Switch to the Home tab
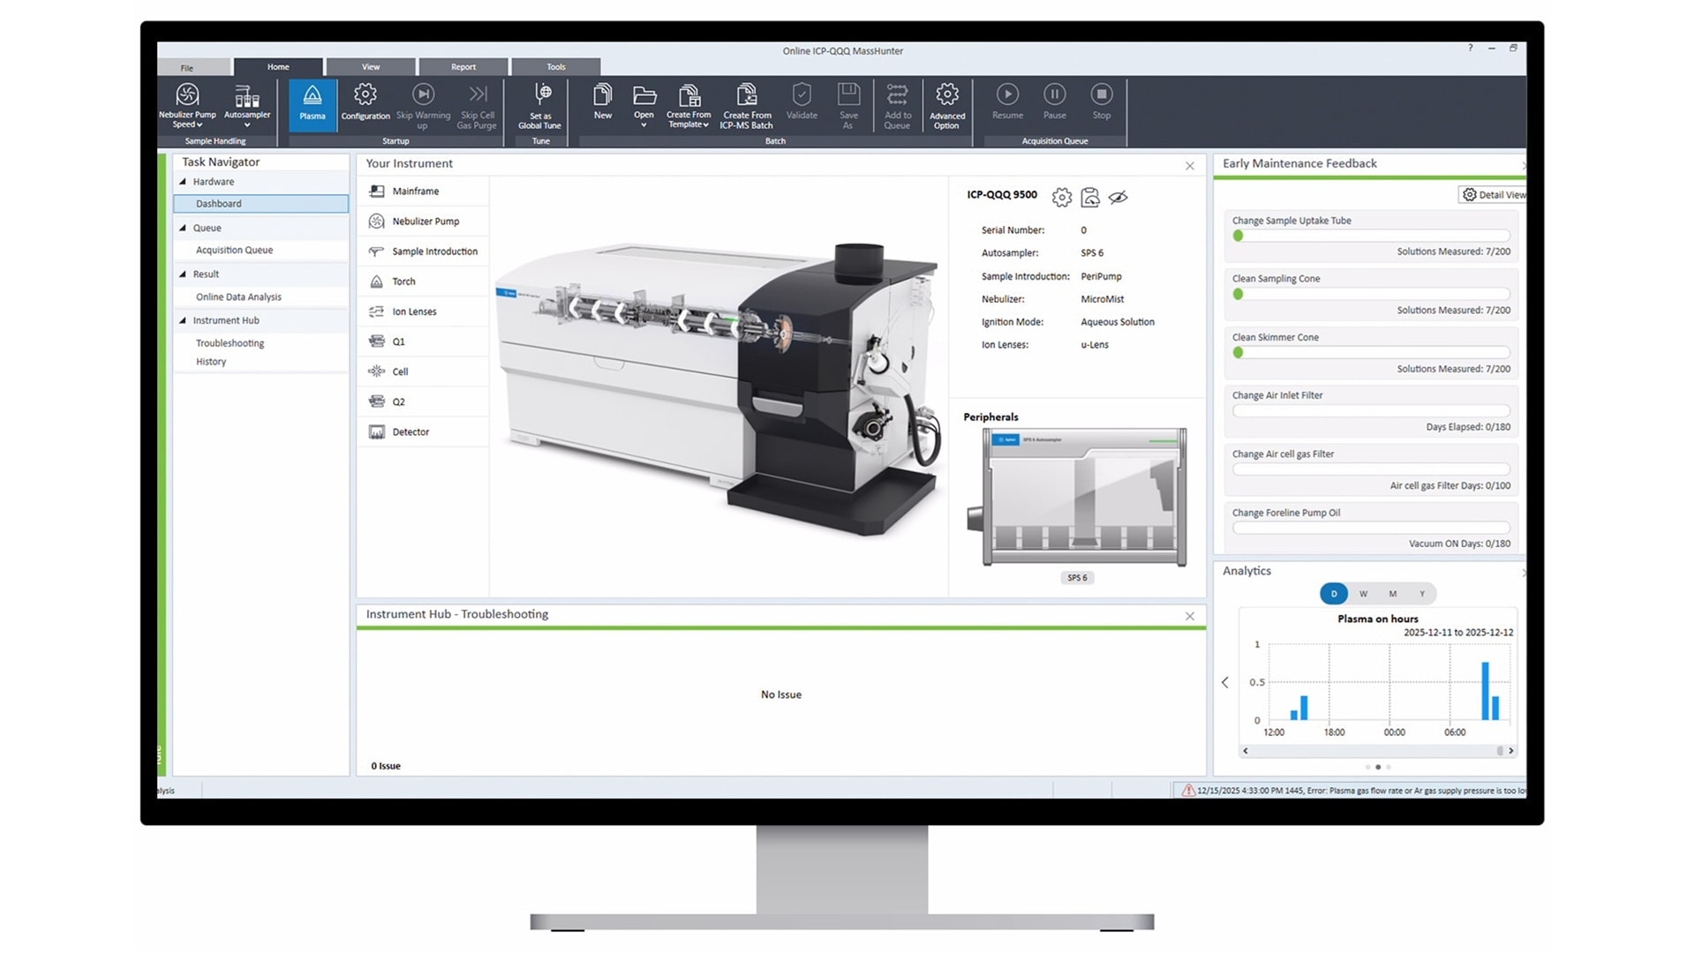The width and height of the screenshot is (1695, 953). tap(278, 67)
